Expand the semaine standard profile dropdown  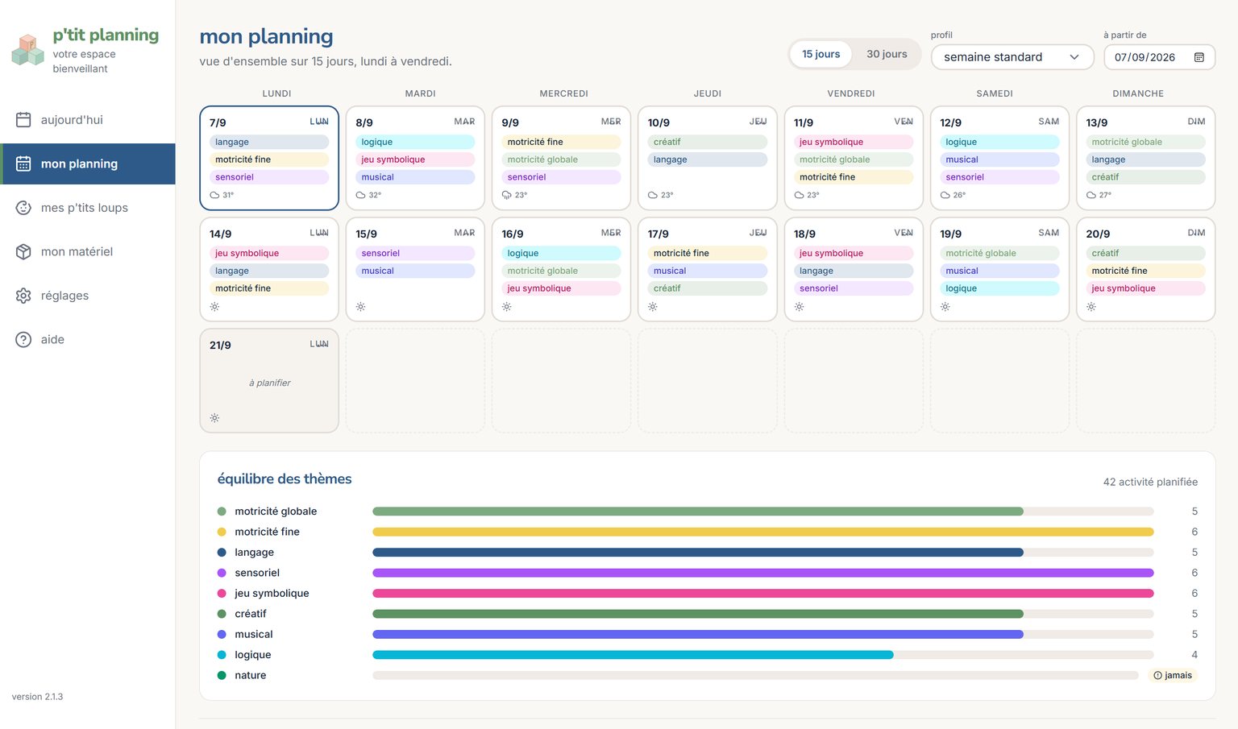pyautogui.click(x=1012, y=57)
